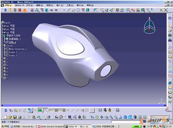This screenshot has height=128, width=173.
Task: Expand geometrical set 1 in tree
Action: point(2,58)
